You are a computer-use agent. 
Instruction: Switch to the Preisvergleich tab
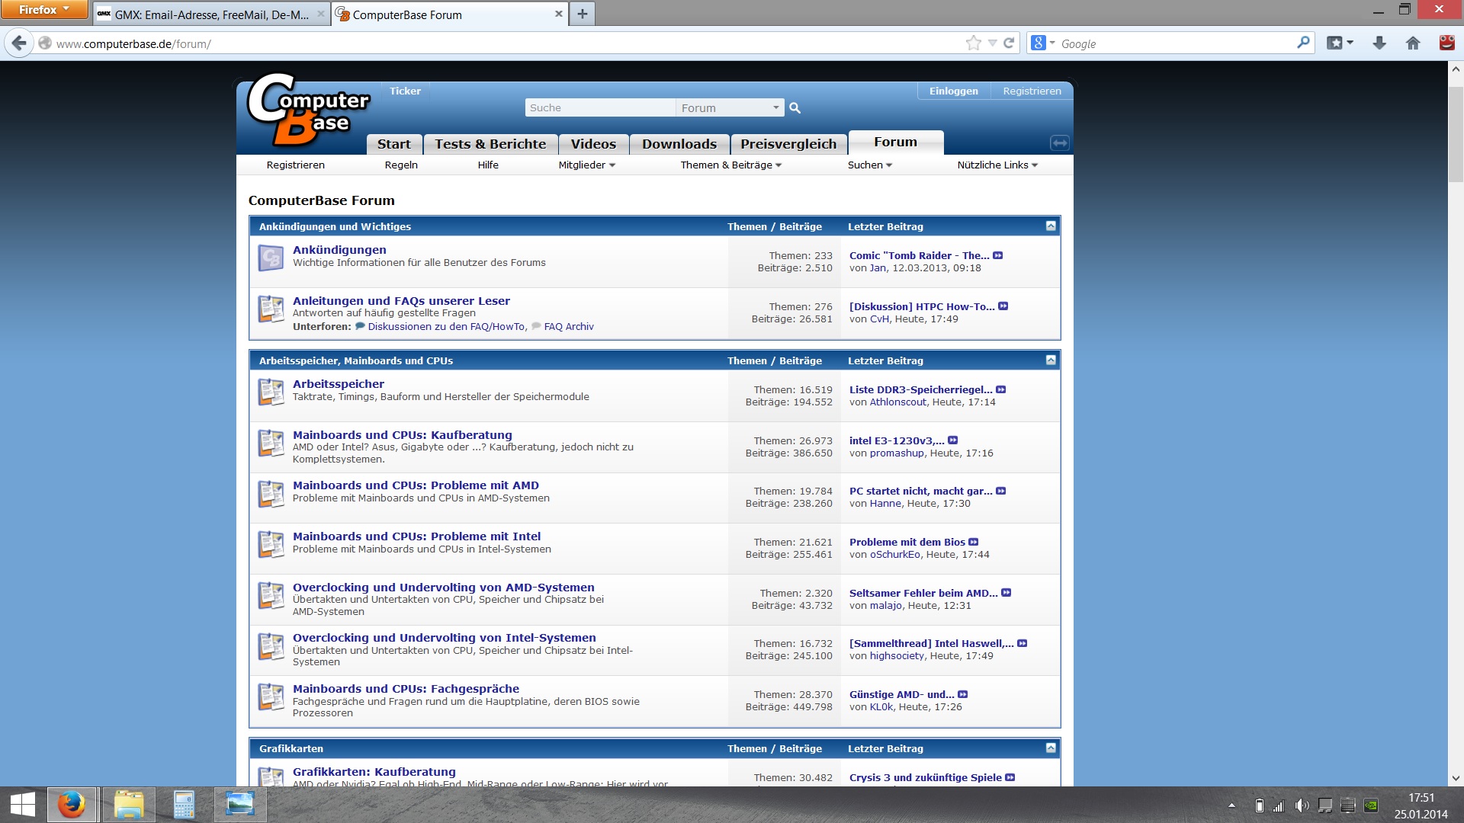[788, 144]
